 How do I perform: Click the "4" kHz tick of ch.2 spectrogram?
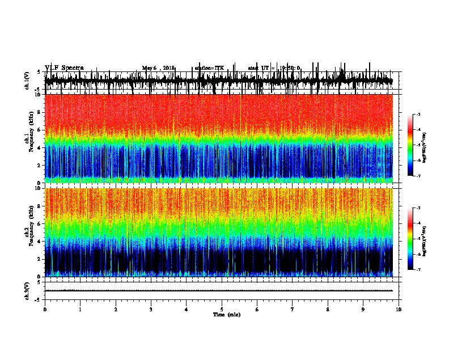pos(39,242)
